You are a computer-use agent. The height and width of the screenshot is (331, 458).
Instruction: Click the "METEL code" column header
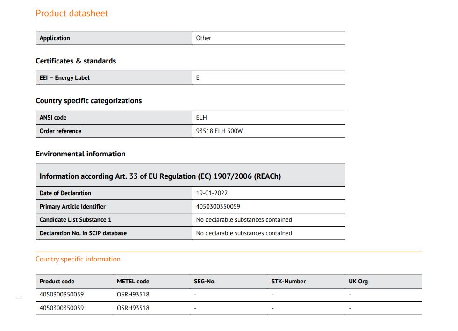(133, 282)
